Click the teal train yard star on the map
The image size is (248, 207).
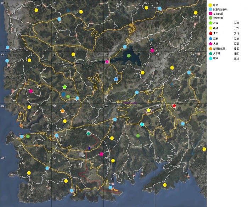click(x=88, y=134)
